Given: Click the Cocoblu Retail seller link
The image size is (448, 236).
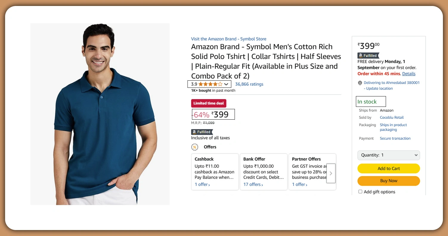Looking at the screenshot, I should [392, 118].
